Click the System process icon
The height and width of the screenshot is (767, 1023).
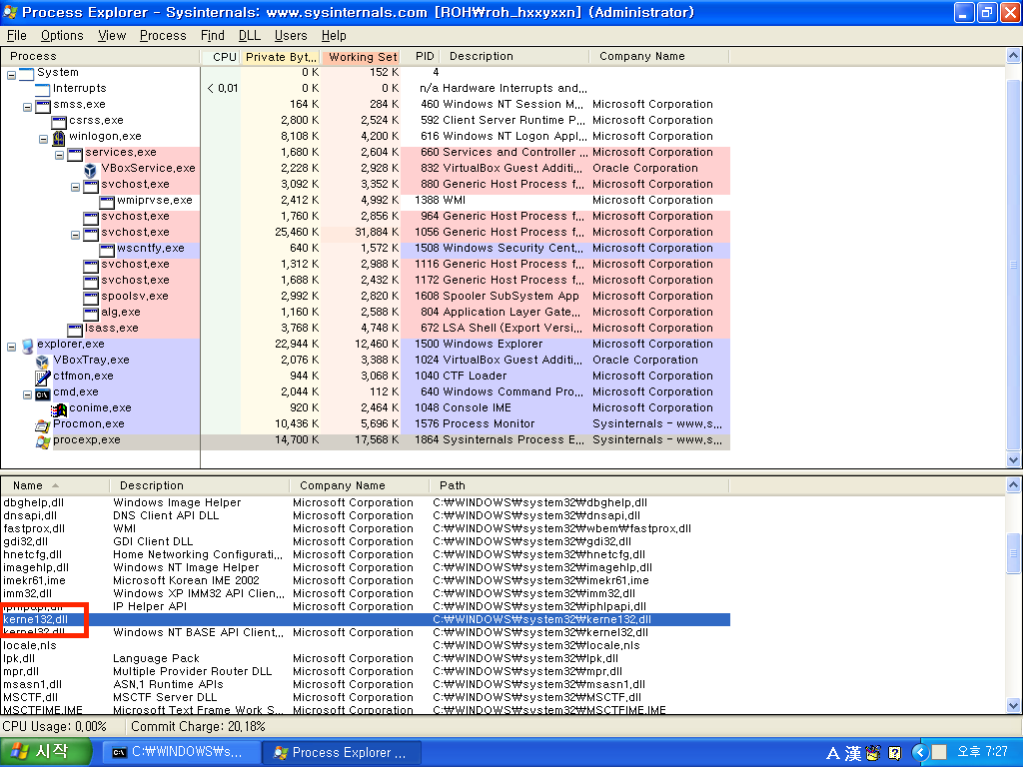(x=27, y=73)
